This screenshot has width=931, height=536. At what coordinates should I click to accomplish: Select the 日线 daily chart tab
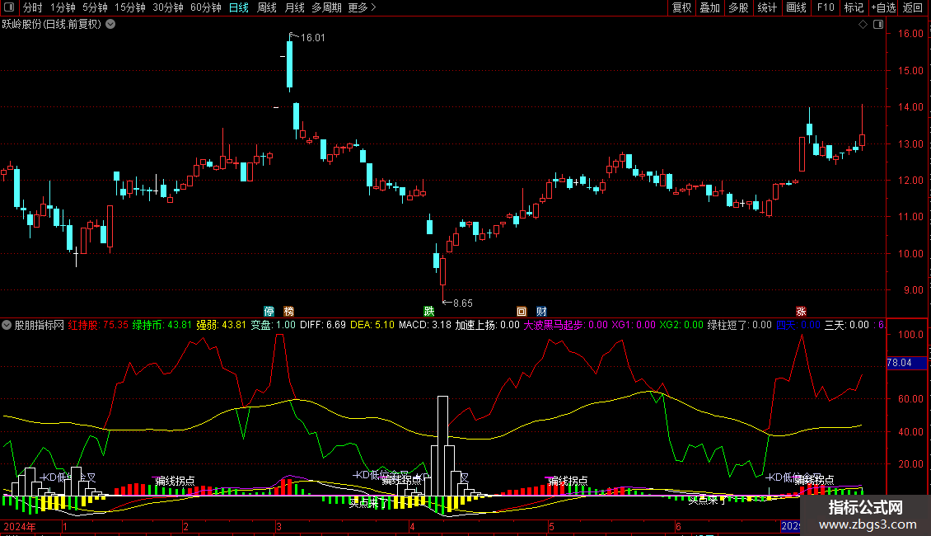point(239,7)
